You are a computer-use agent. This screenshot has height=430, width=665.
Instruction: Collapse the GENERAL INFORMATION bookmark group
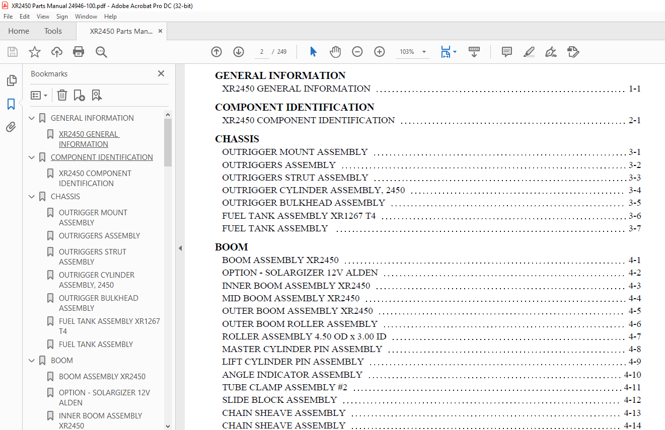pos(32,118)
